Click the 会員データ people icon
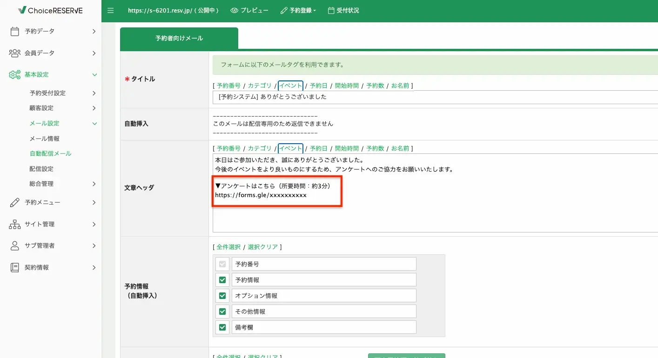 pos(14,53)
